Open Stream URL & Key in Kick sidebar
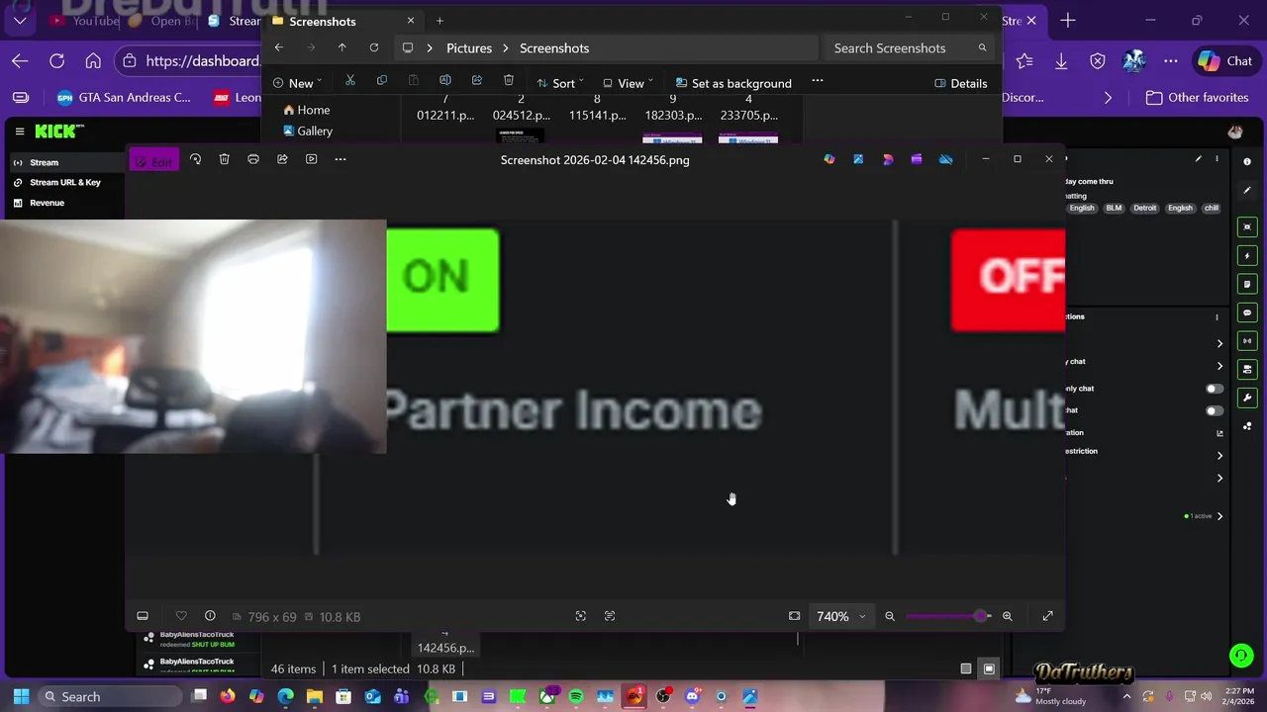This screenshot has height=712, width=1267. pos(65,182)
